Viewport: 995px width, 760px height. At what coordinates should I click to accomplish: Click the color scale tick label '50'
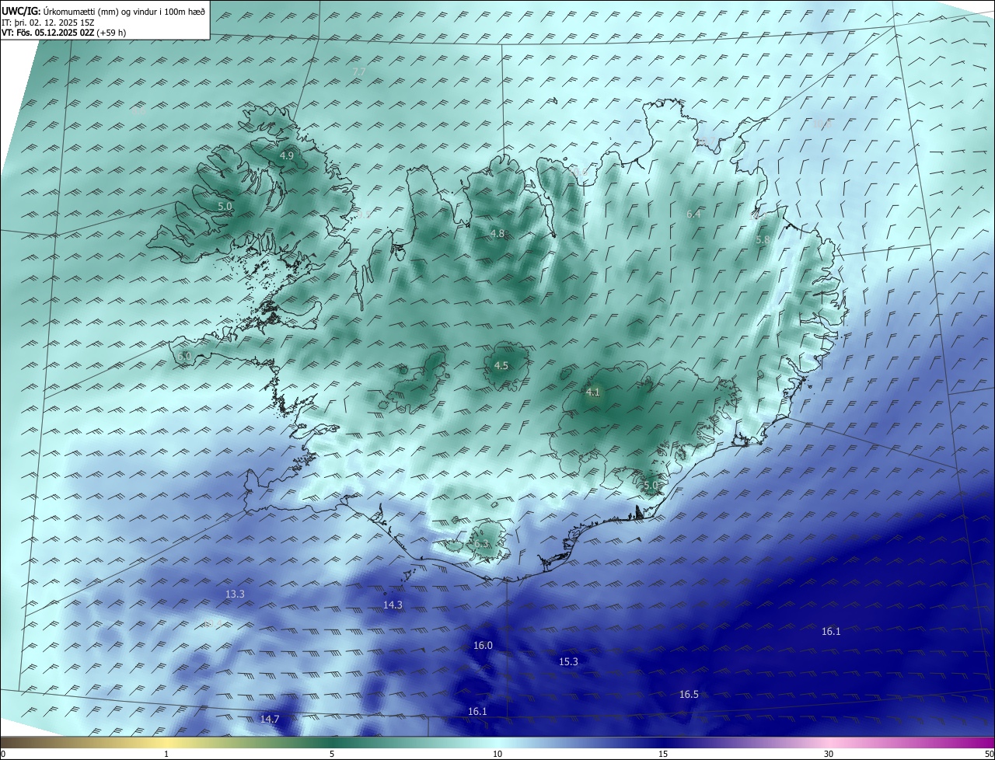tap(989, 754)
